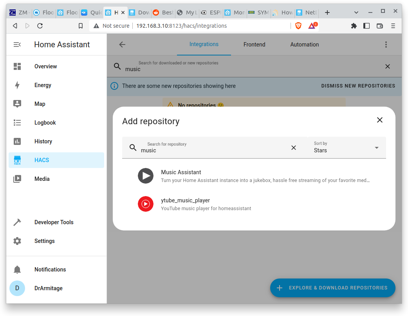The image size is (408, 316).
Task: Open the Energy page
Action: tap(56, 85)
